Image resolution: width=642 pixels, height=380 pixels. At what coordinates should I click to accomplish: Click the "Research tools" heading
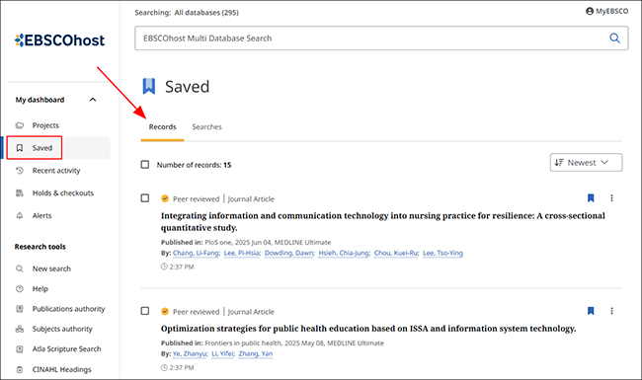(40, 247)
